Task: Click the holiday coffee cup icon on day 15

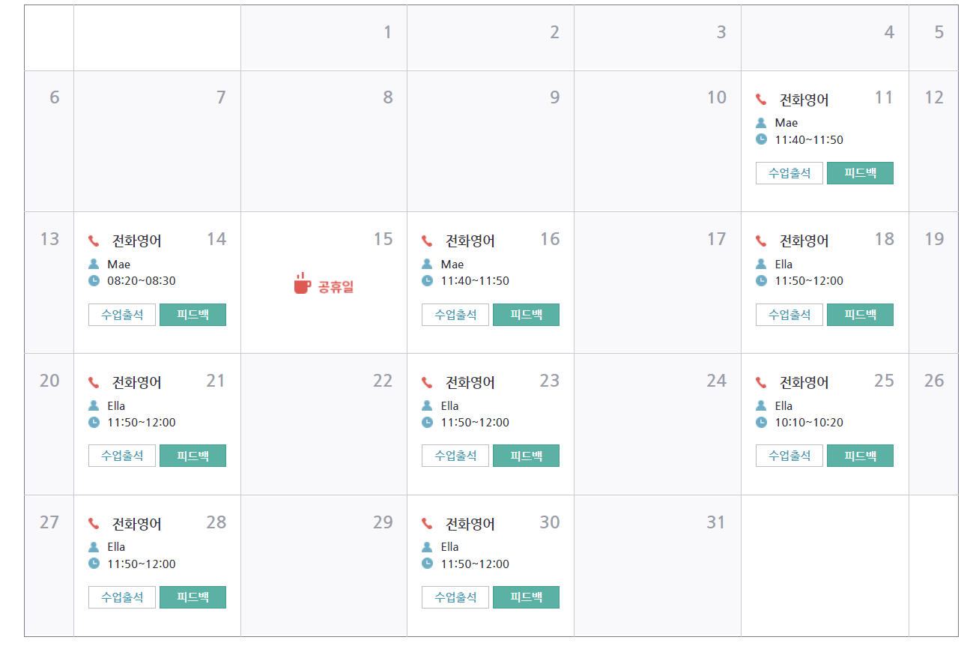Action: click(x=302, y=283)
